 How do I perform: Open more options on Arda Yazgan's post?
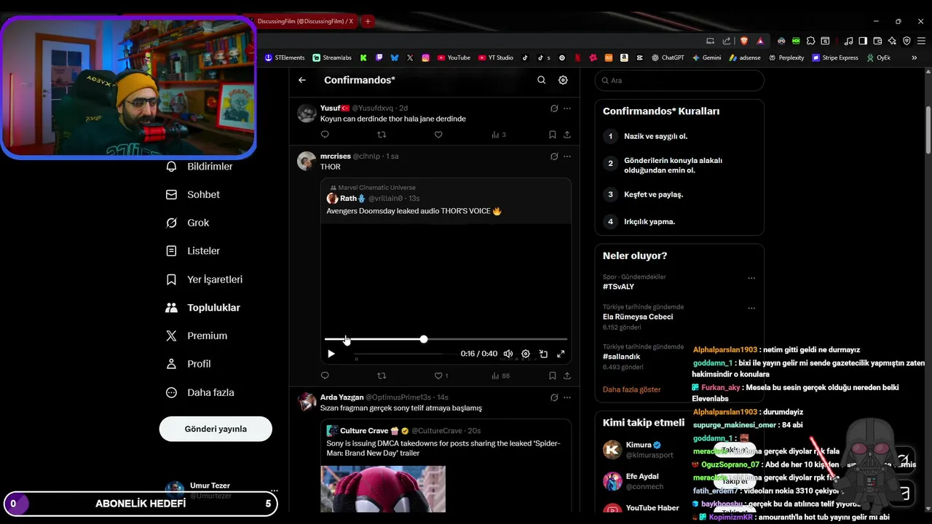pos(567,397)
